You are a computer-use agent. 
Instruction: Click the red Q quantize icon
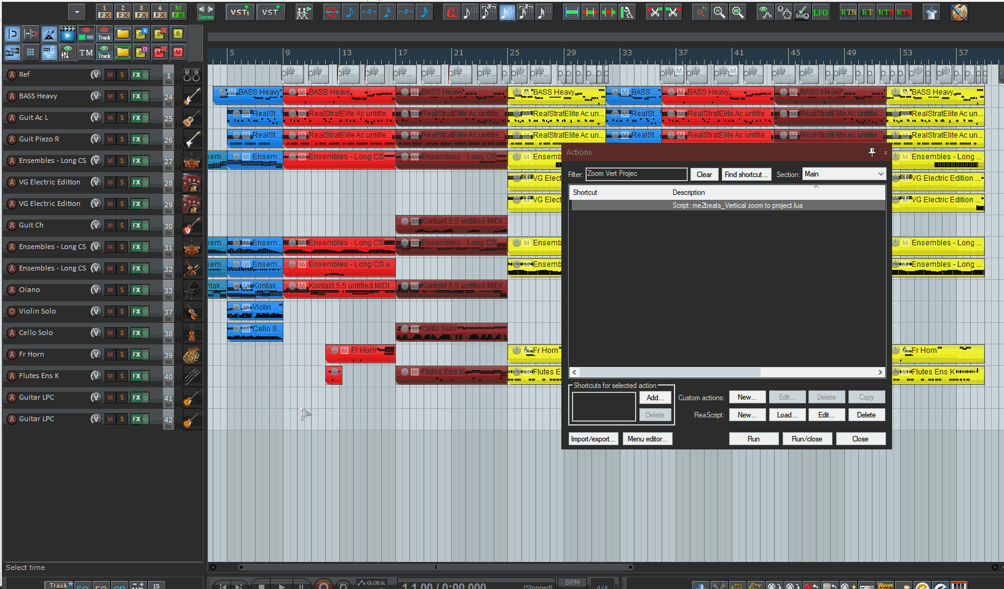(x=452, y=12)
